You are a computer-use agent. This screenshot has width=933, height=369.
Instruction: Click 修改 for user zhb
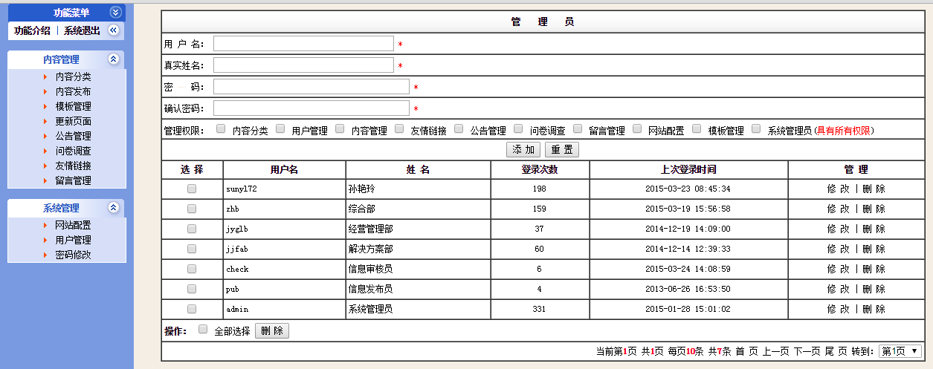tap(839, 209)
